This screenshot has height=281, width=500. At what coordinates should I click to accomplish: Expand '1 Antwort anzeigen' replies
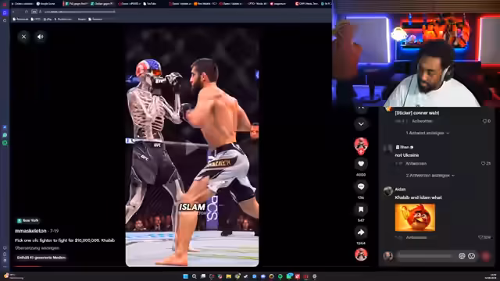tap(427, 133)
